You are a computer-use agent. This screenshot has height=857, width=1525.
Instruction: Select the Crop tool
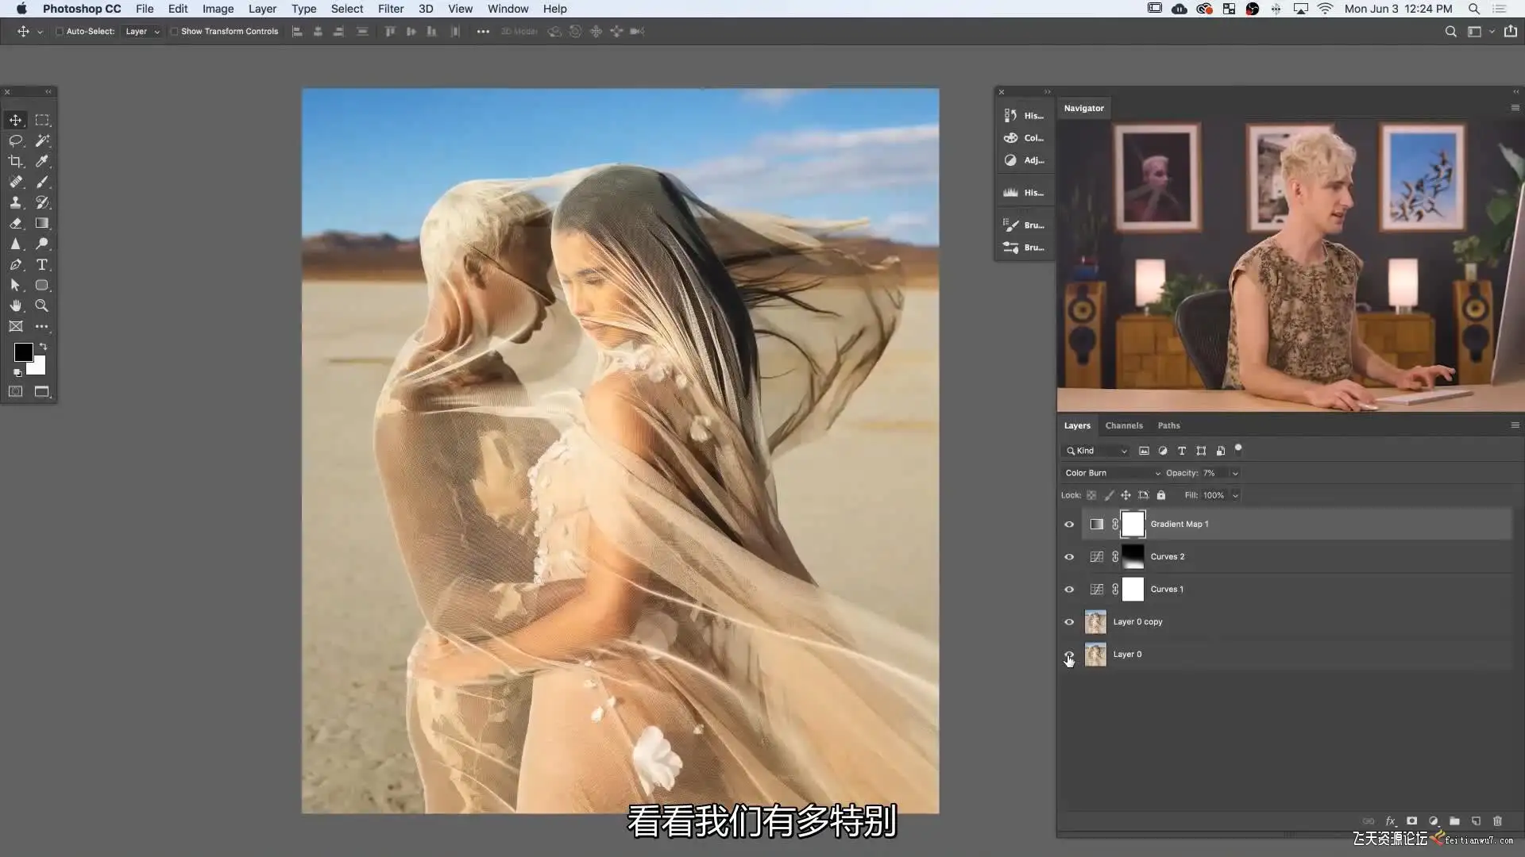click(x=15, y=161)
